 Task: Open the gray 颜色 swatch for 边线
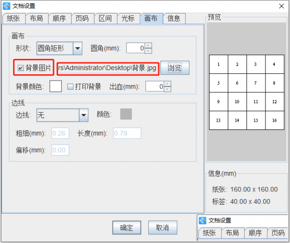tap(126, 114)
